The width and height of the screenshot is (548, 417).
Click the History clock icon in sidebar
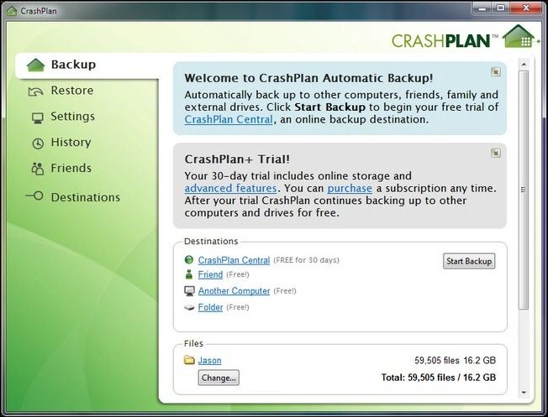tap(38, 143)
